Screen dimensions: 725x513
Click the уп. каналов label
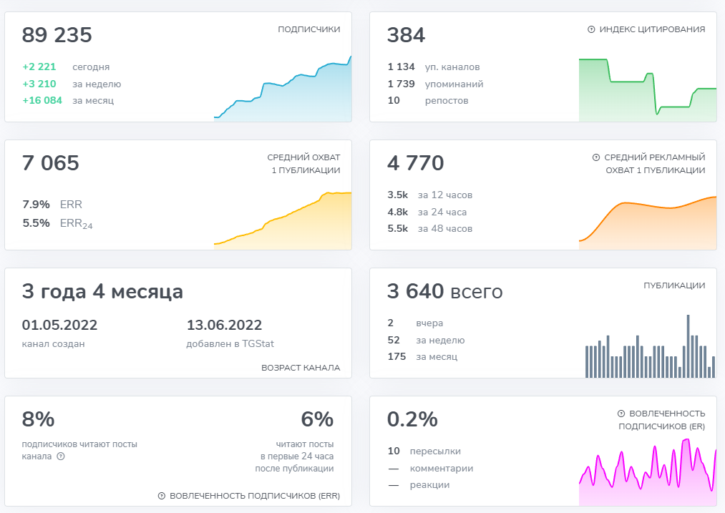click(452, 67)
